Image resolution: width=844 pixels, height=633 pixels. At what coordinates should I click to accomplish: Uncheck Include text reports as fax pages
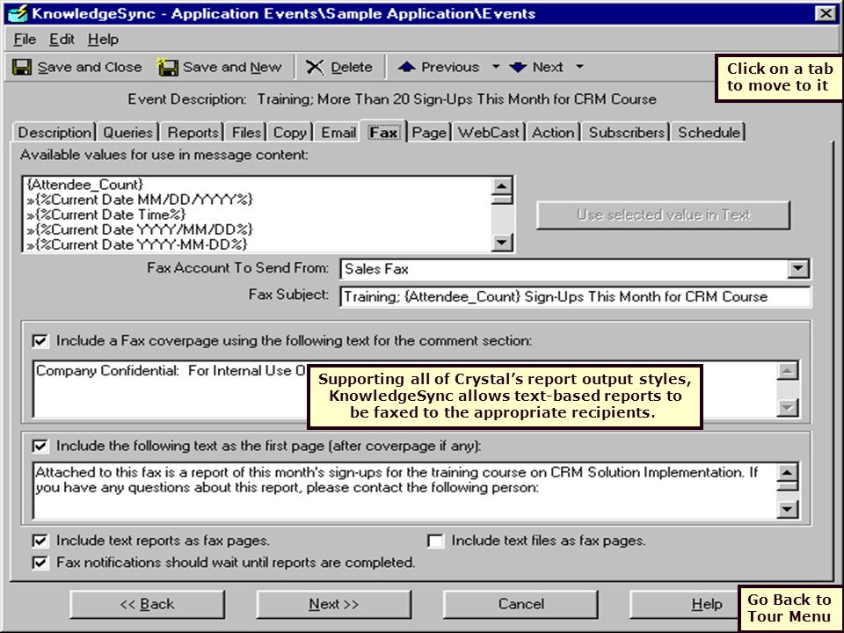pos(40,541)
